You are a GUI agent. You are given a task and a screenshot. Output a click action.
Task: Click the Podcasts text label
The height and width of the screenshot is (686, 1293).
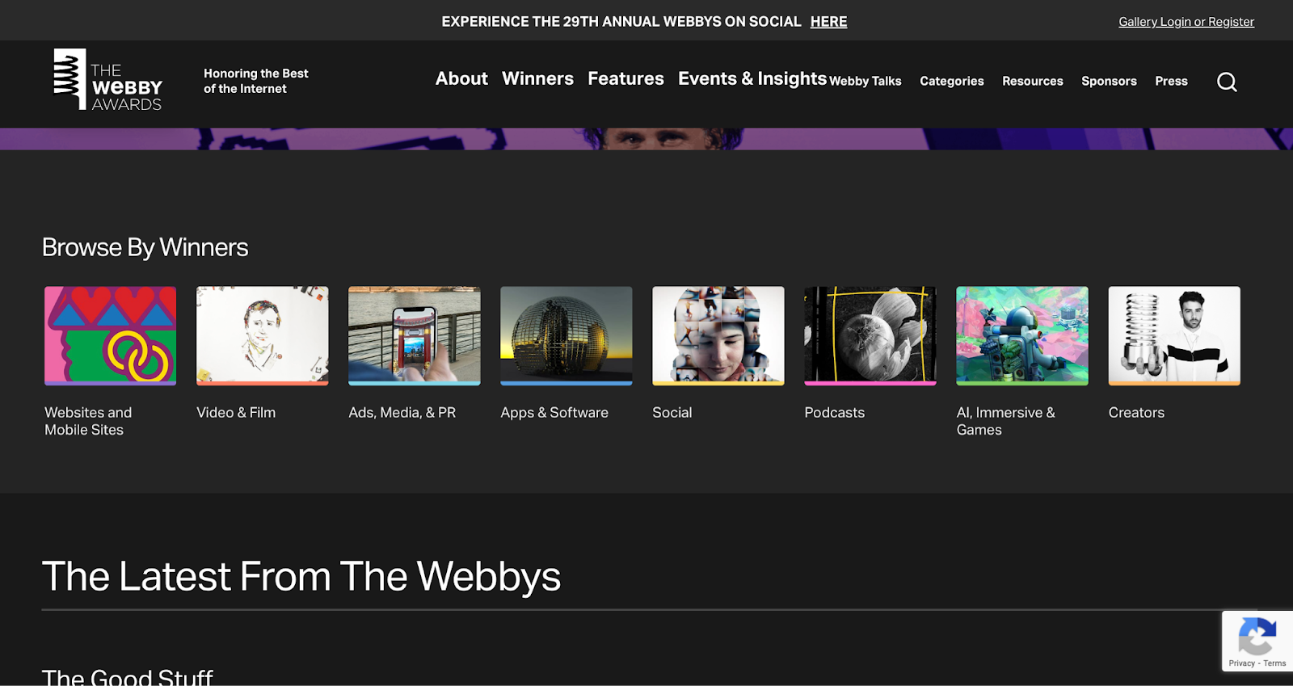[835, 412]
